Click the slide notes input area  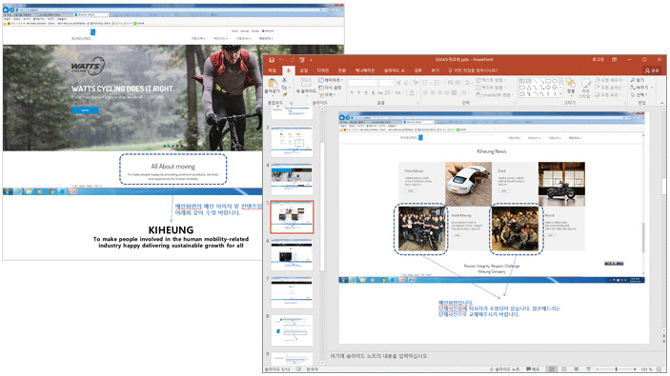[495, 355]
